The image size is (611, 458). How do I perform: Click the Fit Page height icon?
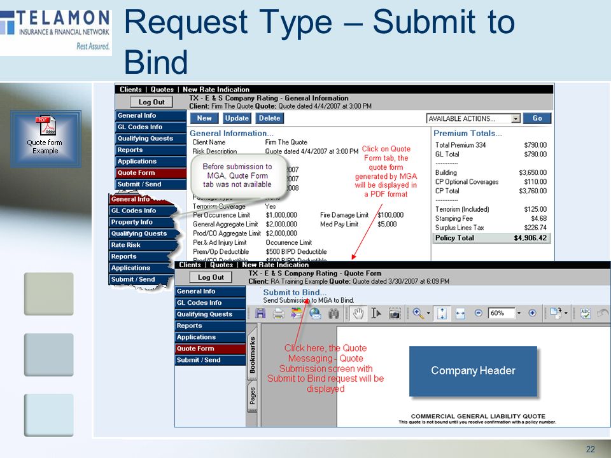click(442, 314)
